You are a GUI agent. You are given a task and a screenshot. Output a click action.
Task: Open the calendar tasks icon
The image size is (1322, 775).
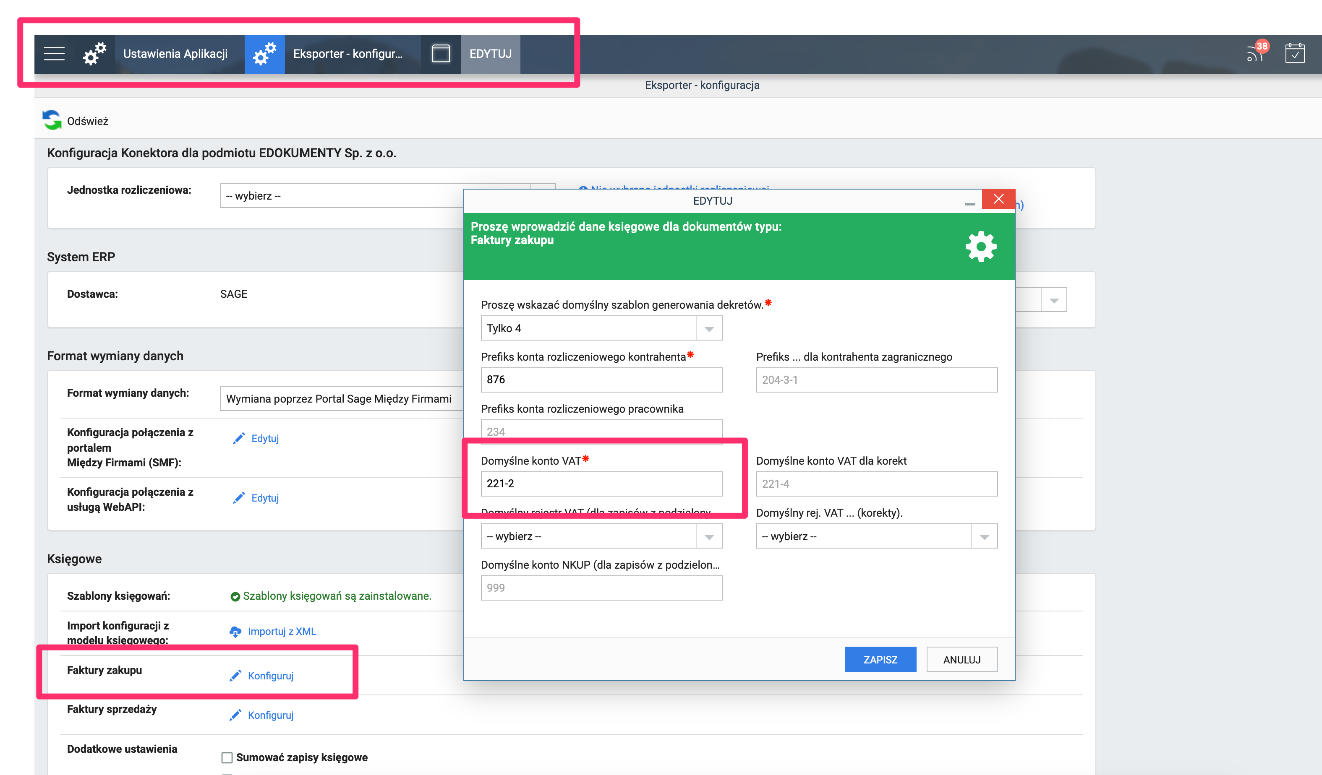pyautogui.click(x=1295, y=53)
